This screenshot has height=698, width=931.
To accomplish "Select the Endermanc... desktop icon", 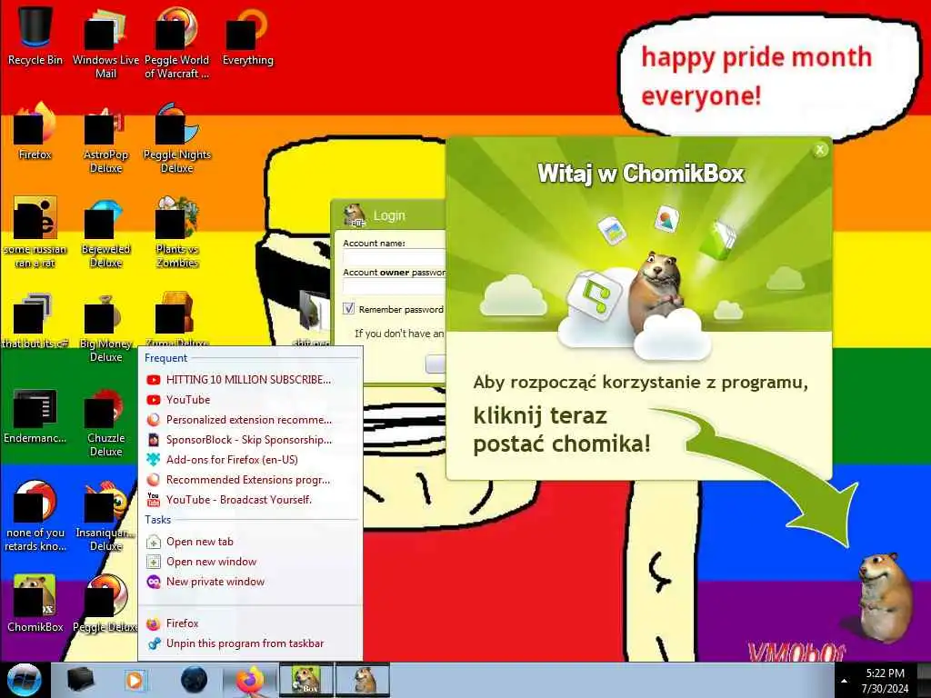I will [x=35, y=415].
